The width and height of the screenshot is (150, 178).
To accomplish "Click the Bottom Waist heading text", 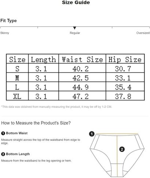I will point(17,133).
